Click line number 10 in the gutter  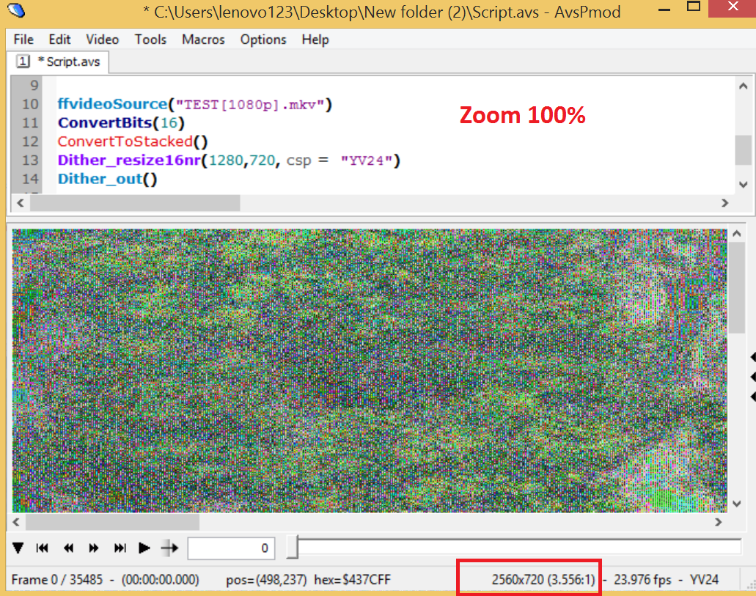(x=30, y=104)
